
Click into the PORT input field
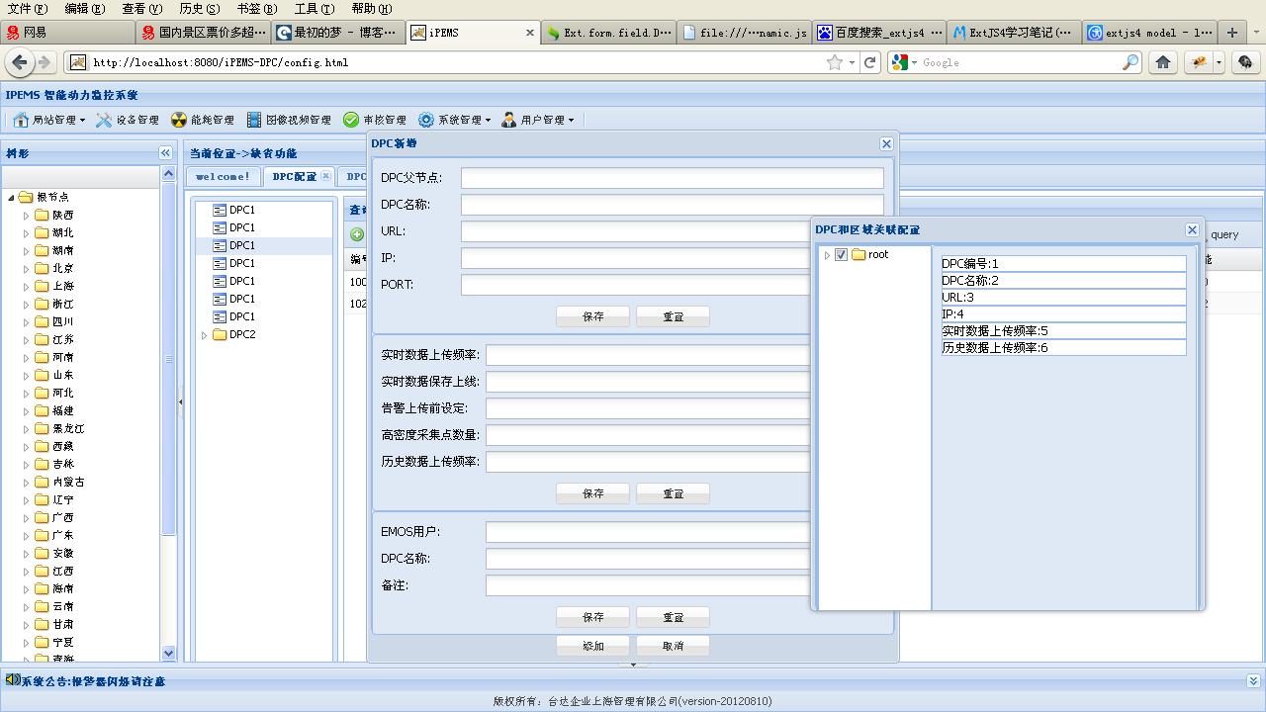tap(635, 285)
